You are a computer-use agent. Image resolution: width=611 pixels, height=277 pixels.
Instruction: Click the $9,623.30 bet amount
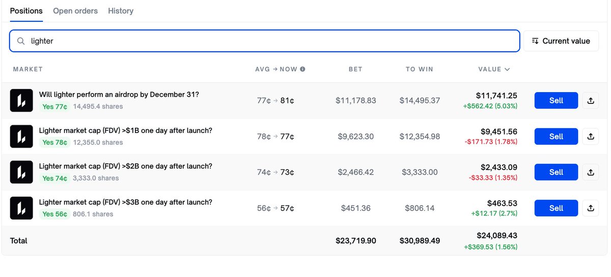click(x=356, y=136)
